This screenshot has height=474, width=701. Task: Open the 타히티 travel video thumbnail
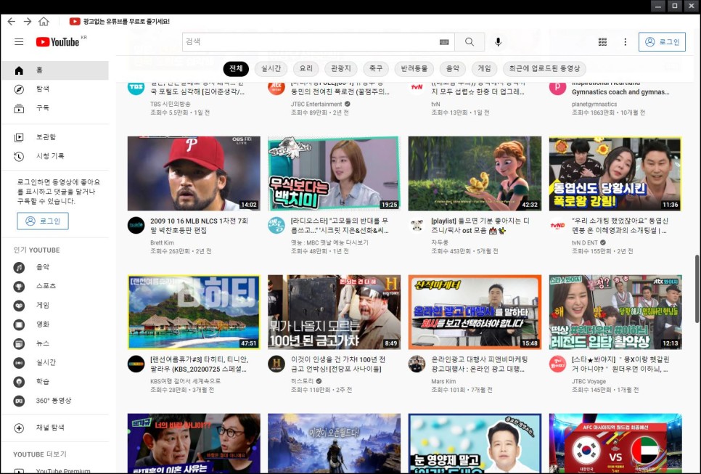[194, 312]
